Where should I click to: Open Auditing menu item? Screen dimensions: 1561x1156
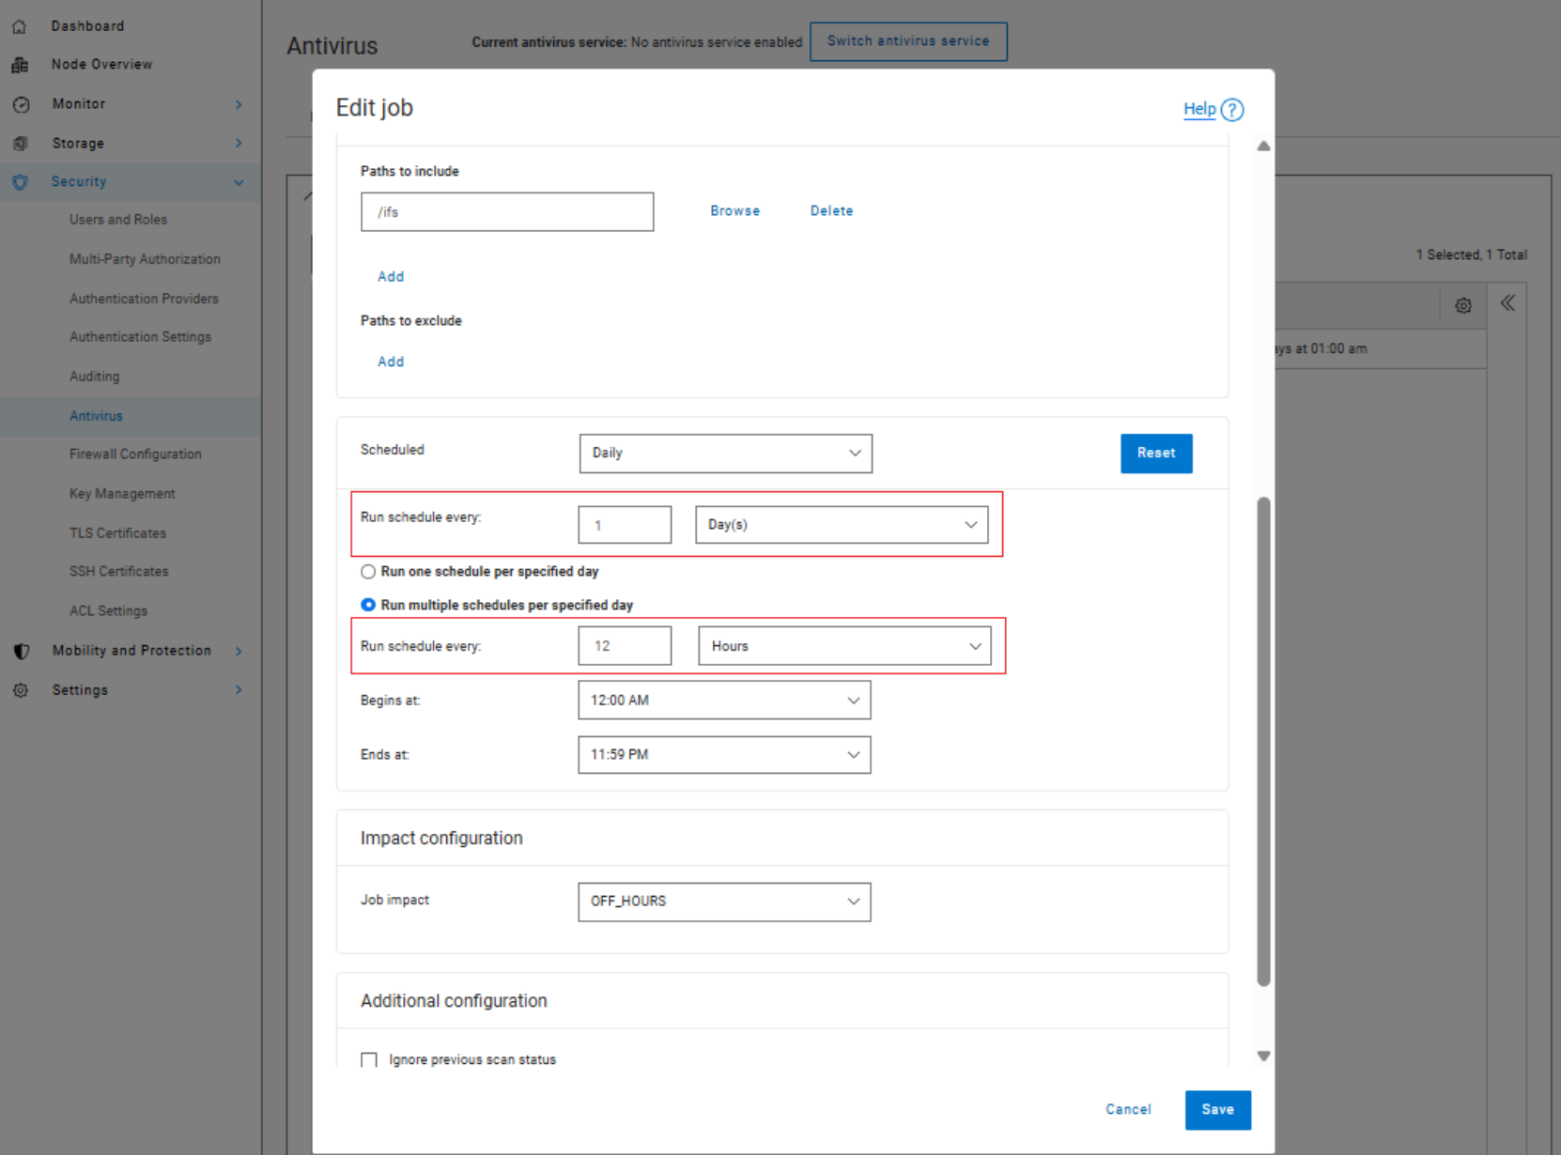click(94, 377)
